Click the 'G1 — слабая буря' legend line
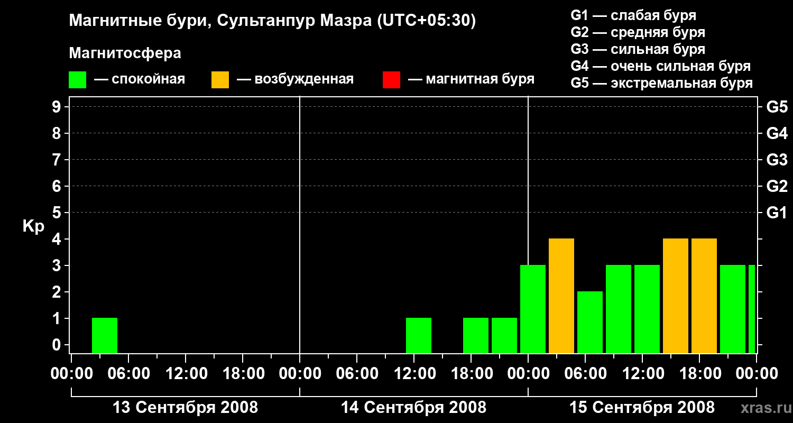The image size is (793, 423). coord(633,15)
